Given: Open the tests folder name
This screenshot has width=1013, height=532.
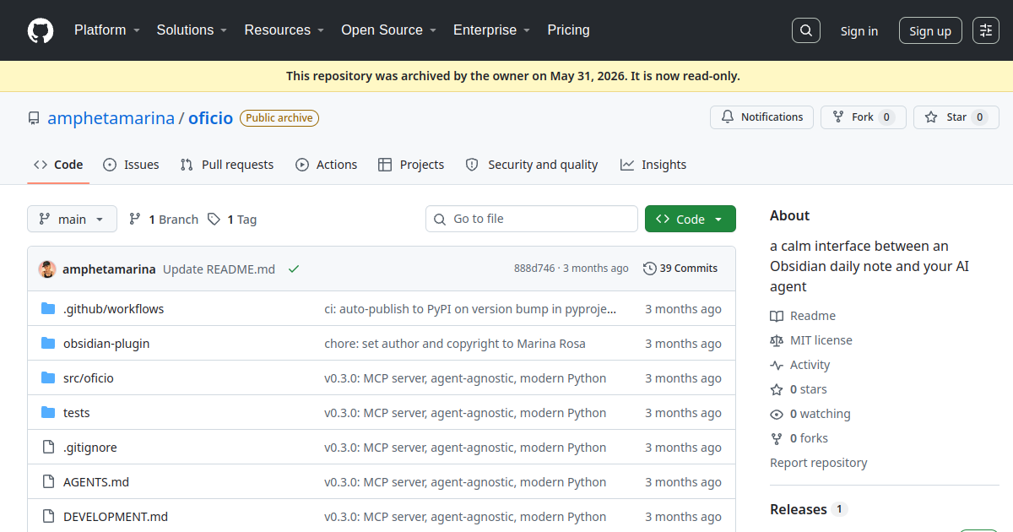Looking at the screenshot, I should [77, 413].
